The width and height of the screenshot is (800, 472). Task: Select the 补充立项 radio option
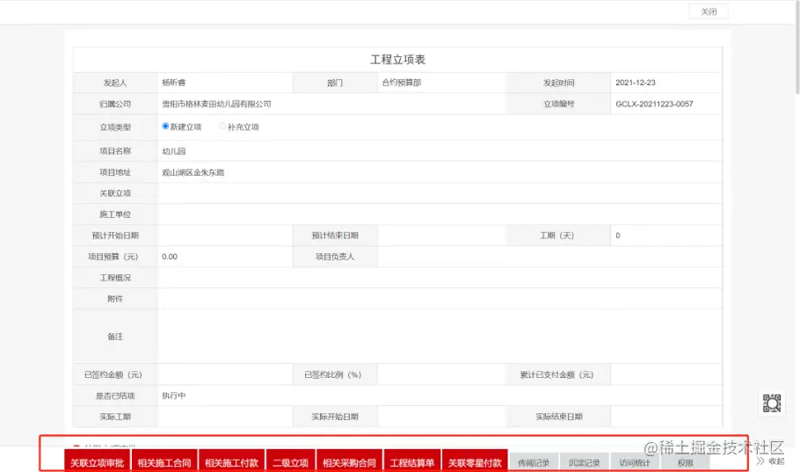pyautogui.click(x=222, y=127)
